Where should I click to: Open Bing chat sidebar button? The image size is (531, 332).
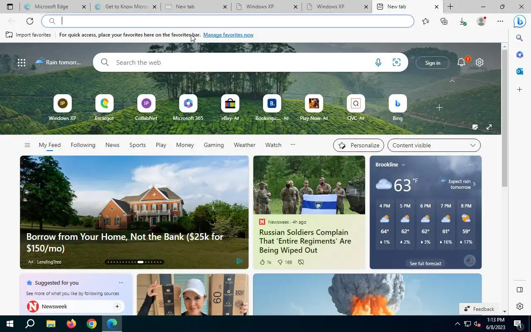coord(519,21)
